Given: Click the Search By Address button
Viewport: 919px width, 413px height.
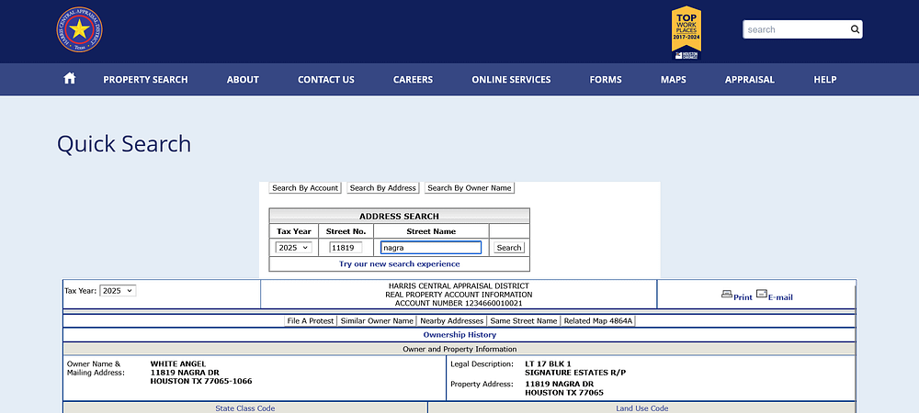Looking at the screenshot, I should tap(382, 188).
